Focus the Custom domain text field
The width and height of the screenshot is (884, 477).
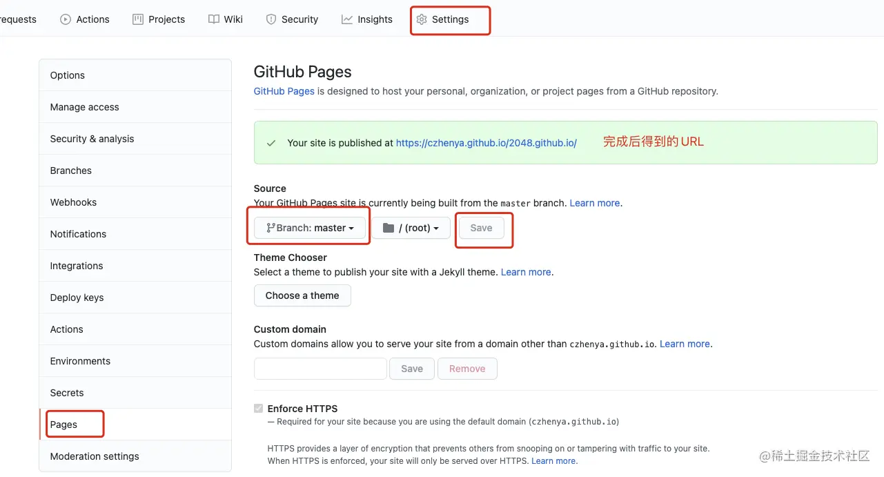point(320,369)
